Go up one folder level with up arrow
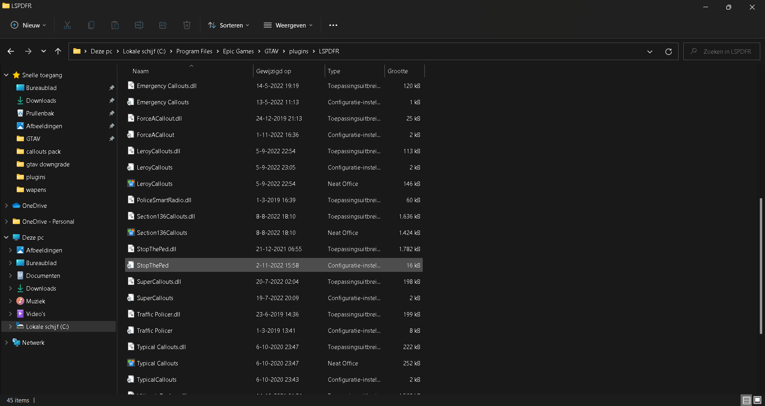The image size is (765, 406). [58, 51]
